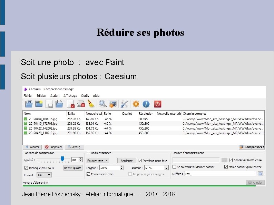Click the Annuler button

pos(255,183)
